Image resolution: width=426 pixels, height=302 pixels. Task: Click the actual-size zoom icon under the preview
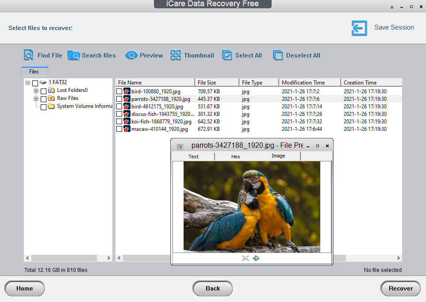256,258
